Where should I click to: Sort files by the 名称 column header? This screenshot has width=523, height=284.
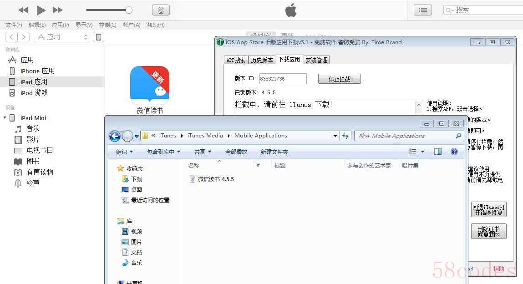194,165
